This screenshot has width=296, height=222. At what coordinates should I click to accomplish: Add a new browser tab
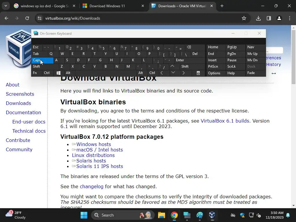(x=222, y=6)
